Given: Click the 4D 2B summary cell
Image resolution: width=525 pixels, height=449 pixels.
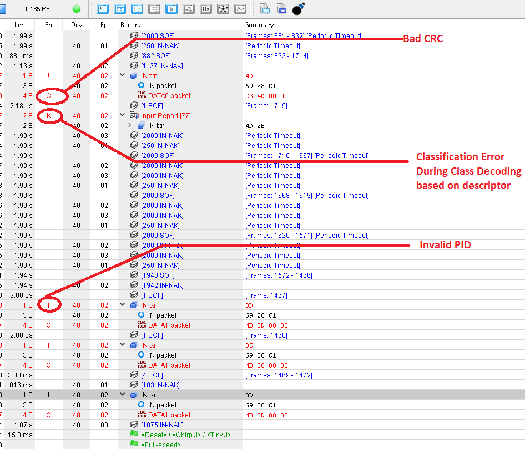Looking at the screenshot, I should coord(255,126).
